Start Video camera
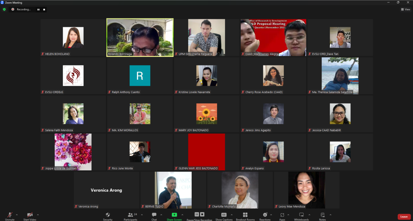The image size is (413, 221). tap(30, 215)
